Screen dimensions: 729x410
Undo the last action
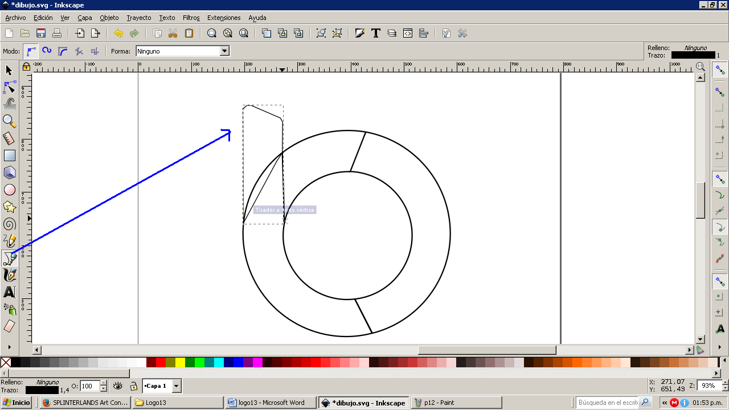point(118,33)
